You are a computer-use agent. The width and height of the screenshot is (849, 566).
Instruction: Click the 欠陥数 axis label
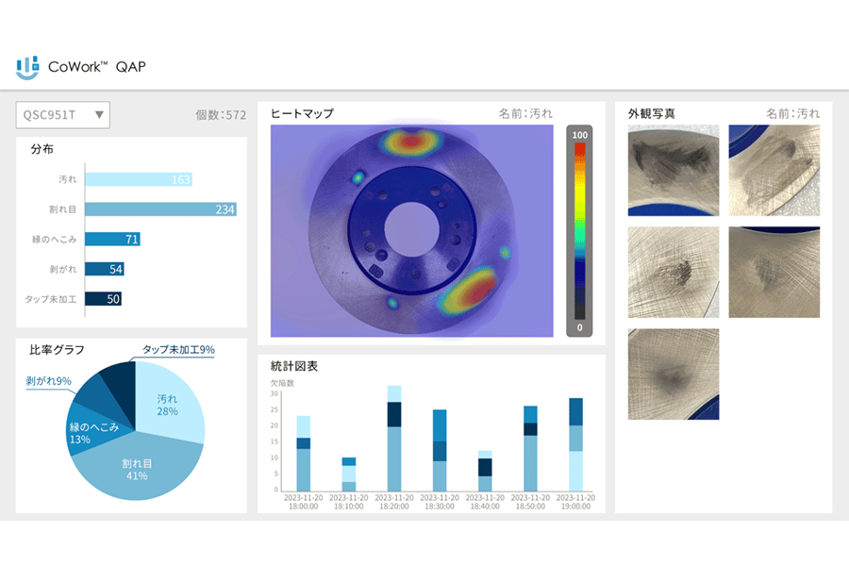[x=282, y=383]
